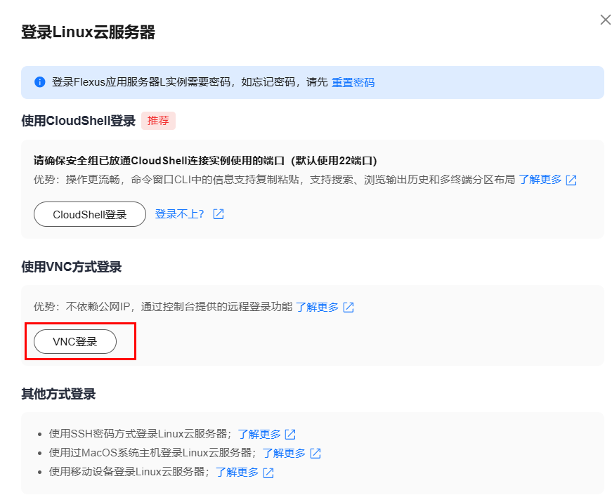Image resolution: width=612 pixels, height=495 pixels.
Task: Click external-link icon on the MacOS line
Action: tap(315, 454)
